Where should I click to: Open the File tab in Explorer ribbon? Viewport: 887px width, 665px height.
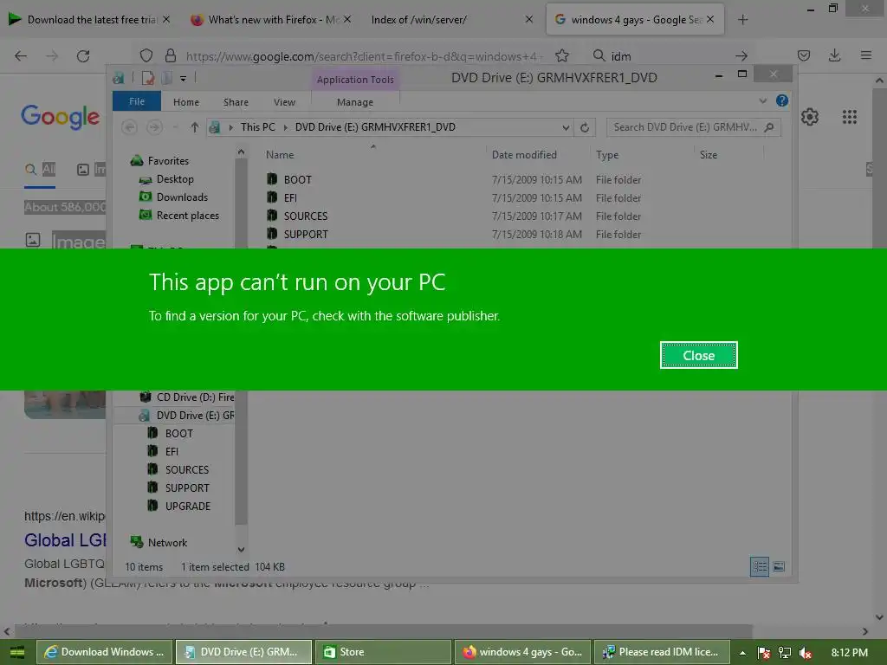(136, 102)
